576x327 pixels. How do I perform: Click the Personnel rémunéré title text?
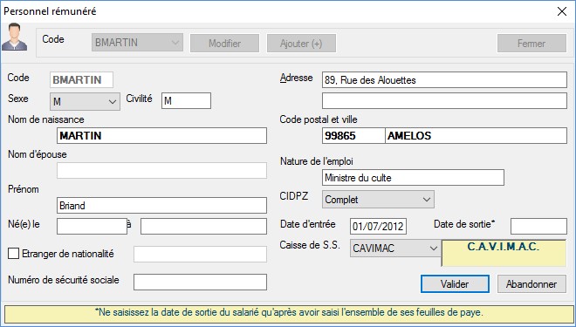click(x=50, y=11)
